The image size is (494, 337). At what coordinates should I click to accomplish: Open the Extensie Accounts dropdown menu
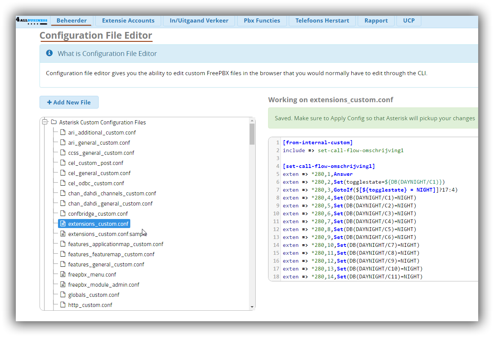128,21
